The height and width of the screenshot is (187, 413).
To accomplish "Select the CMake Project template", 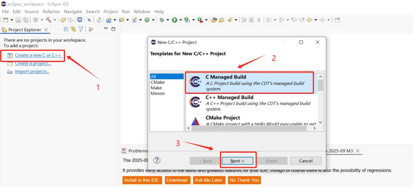I will (x=251, y=120).
